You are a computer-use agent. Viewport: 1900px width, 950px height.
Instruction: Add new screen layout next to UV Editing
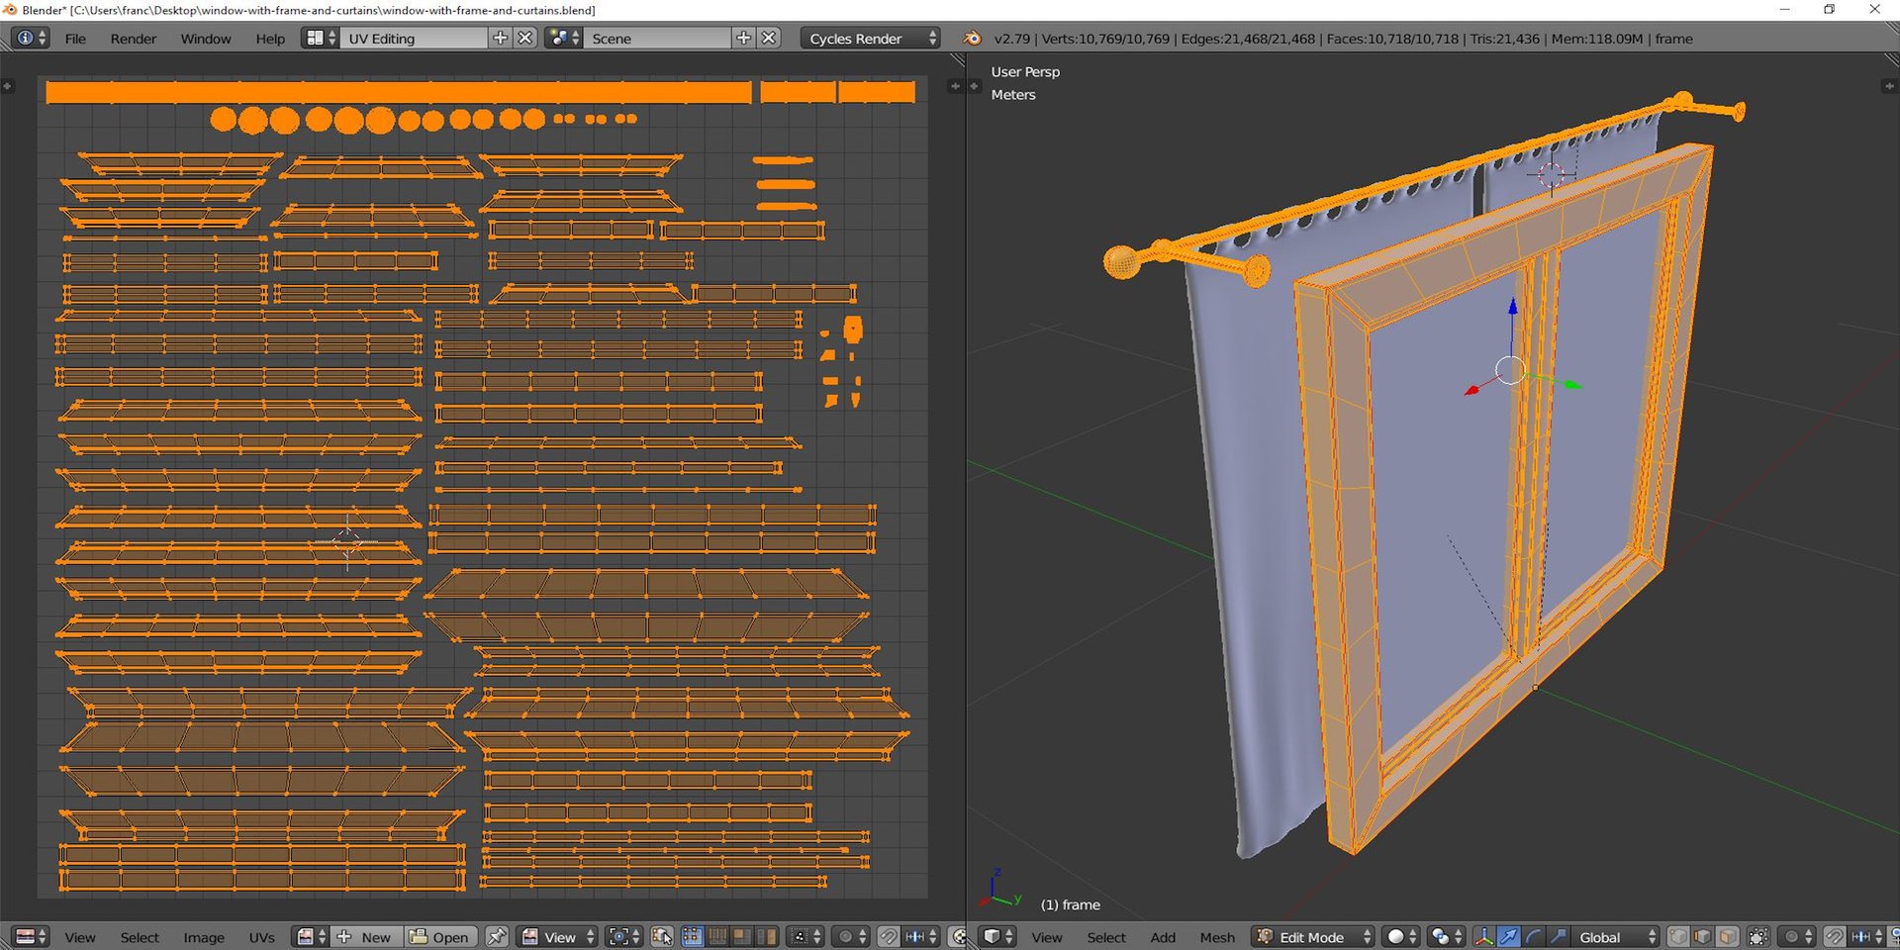[x=500, y=39]
